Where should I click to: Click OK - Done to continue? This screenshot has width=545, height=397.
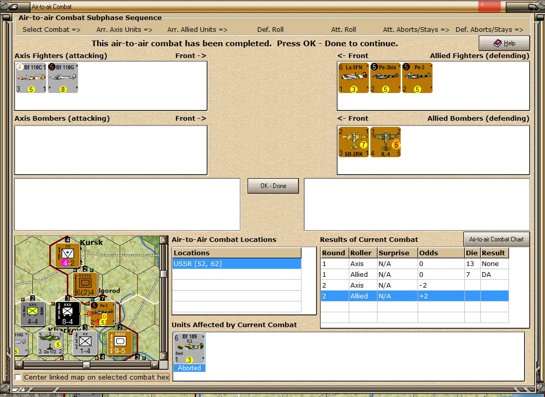point(273,186)
